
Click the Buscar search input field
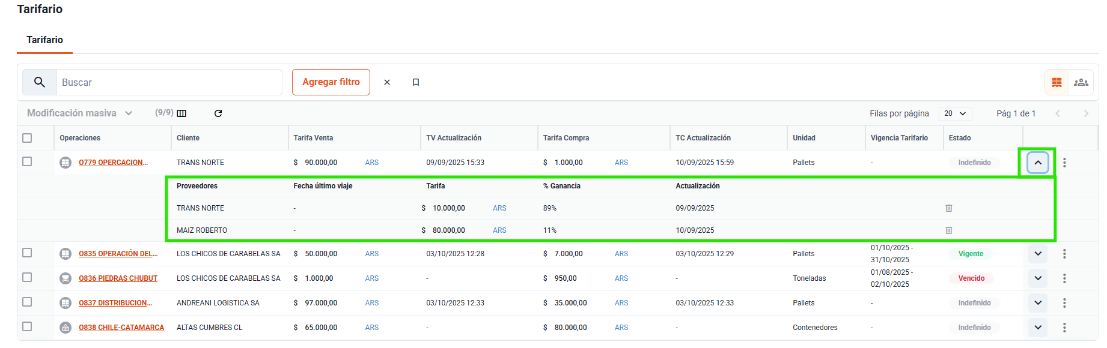(168, 82)
